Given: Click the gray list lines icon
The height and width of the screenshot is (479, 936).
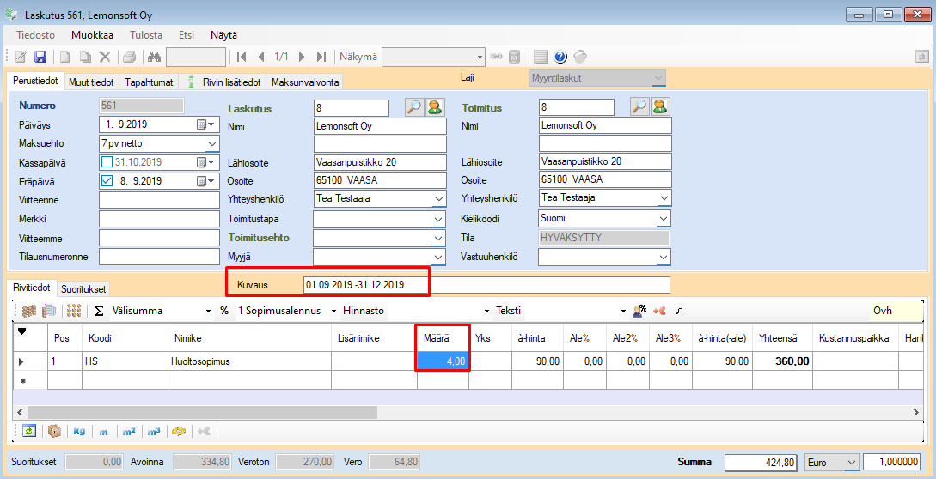Looking at the screenshot, I should click(541, 57).
